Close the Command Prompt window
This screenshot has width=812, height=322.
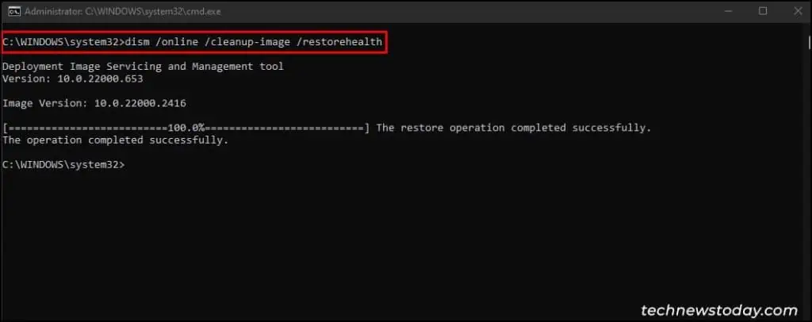(x=797, y=11)
